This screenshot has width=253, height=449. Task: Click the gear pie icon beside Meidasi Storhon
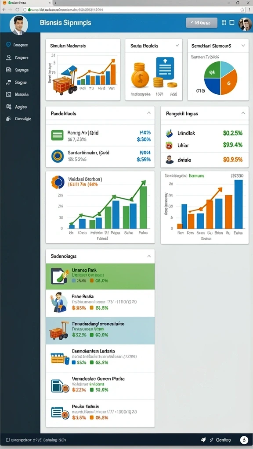[58, 182]
